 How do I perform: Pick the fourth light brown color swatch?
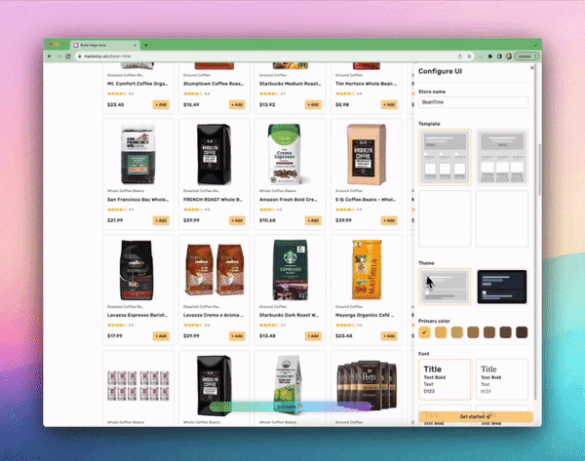click(x=473, y=332)
